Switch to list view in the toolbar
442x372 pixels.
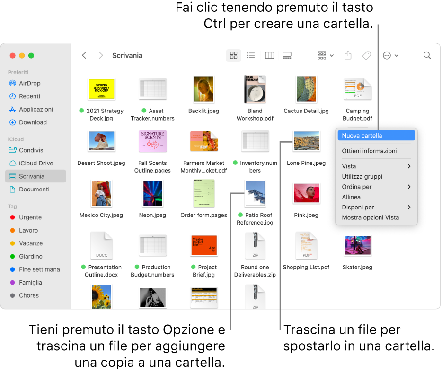tap(251, 55)
